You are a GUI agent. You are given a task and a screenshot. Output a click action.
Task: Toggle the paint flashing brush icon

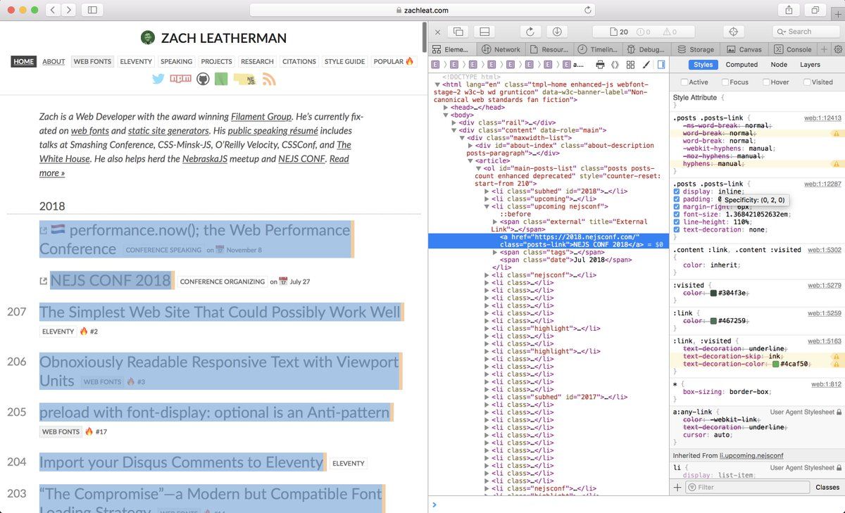coord(645,65)
